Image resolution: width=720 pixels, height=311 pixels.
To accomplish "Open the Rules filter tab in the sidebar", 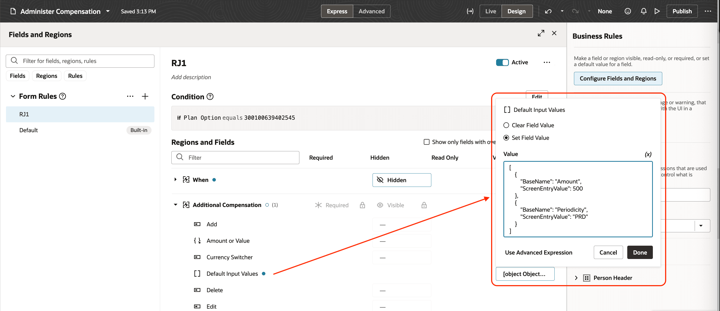I will tap(75, 76).
